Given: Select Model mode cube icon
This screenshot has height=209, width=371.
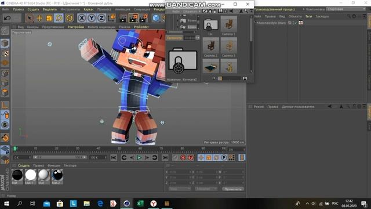Looking at the screenshot, I should (x=5, y=44).
